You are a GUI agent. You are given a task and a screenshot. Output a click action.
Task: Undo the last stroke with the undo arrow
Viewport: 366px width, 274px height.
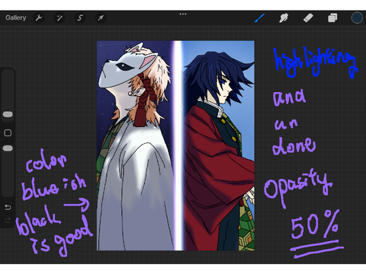(x=8, y=207)
